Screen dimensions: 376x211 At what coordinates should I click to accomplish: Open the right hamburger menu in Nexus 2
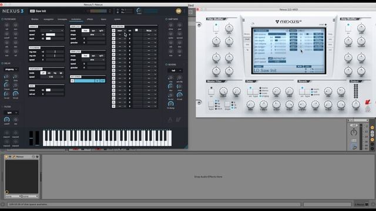334,21
